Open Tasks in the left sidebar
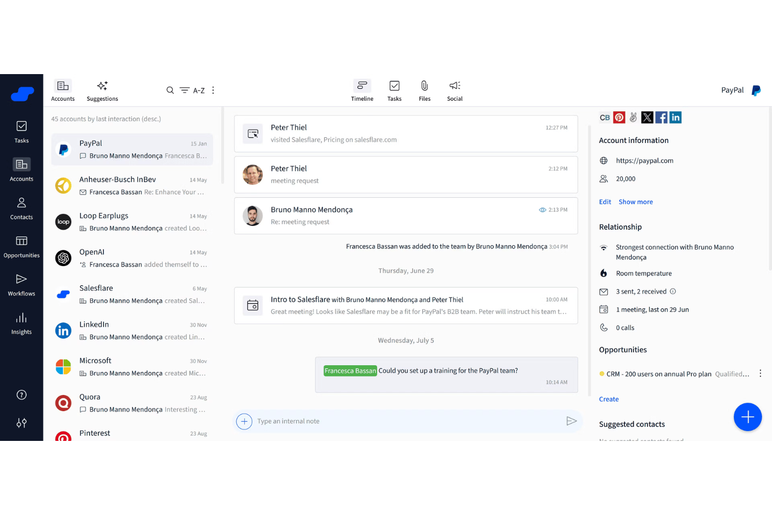This screenshot has width=772, height=515. 21,132
